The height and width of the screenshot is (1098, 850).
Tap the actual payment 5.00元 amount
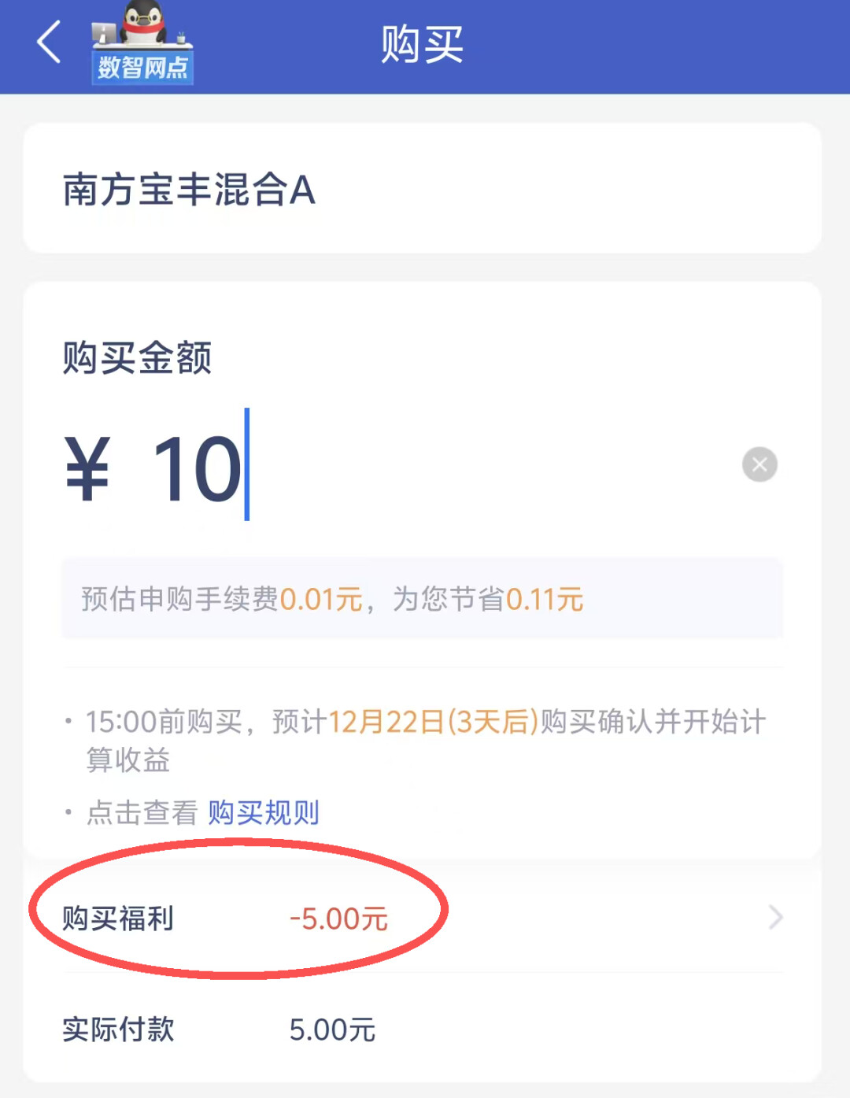(332, 1030)
